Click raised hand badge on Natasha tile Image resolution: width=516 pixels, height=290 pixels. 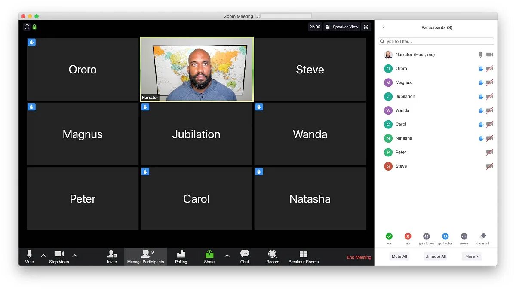pyautogui.click(x=259, y=172)
